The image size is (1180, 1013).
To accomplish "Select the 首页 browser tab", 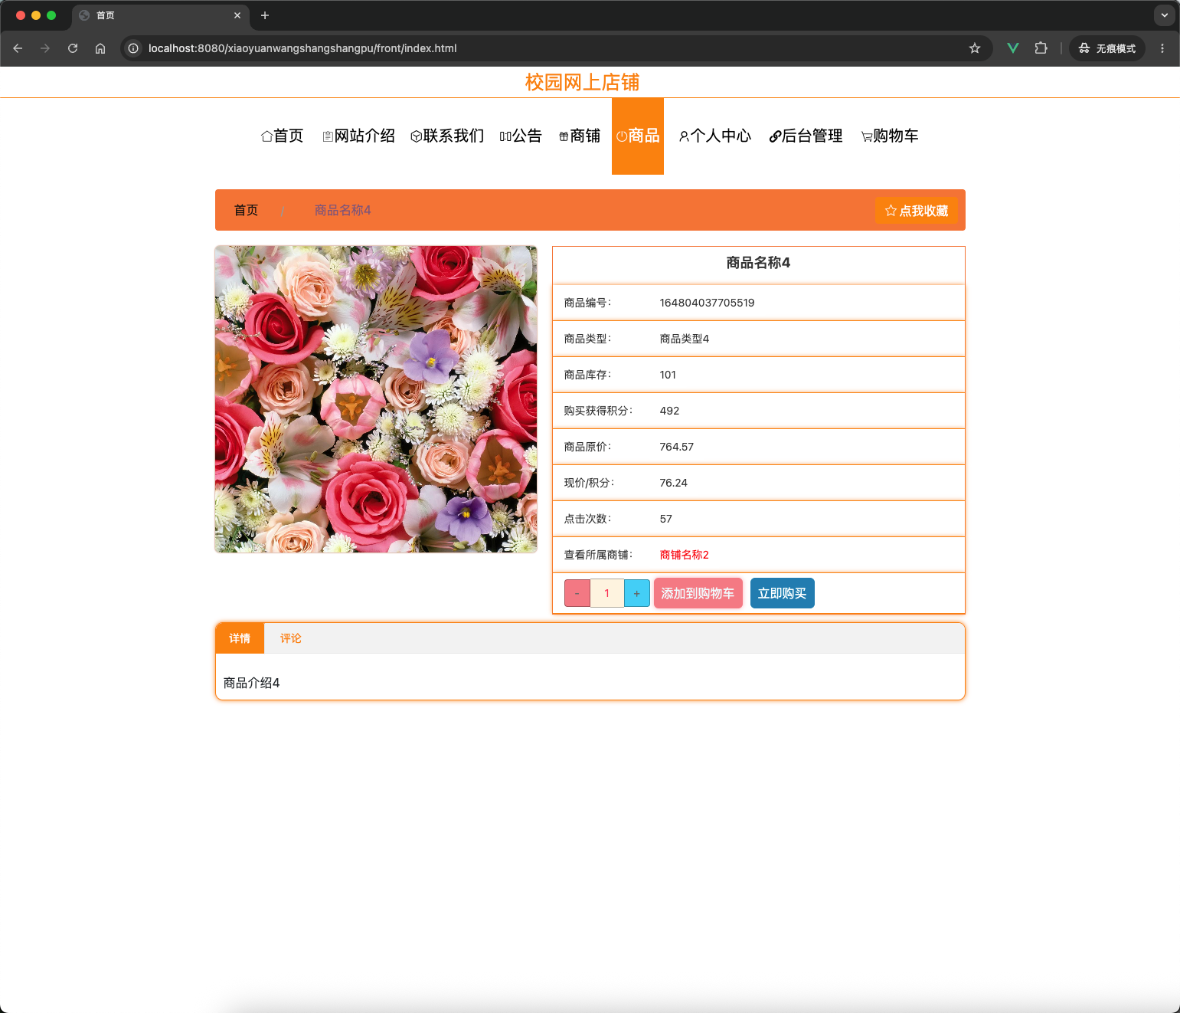I will coord(161,15).
